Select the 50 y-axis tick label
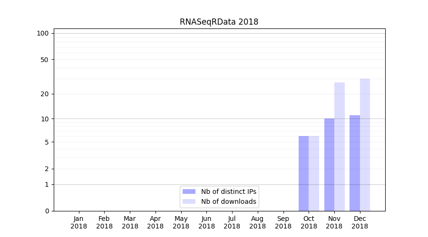 click(x=45, y=60)
